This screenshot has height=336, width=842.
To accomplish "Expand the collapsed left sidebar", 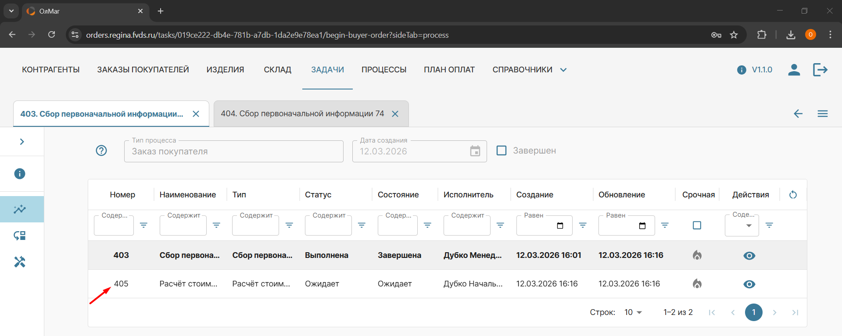I will tap(22, 142).
